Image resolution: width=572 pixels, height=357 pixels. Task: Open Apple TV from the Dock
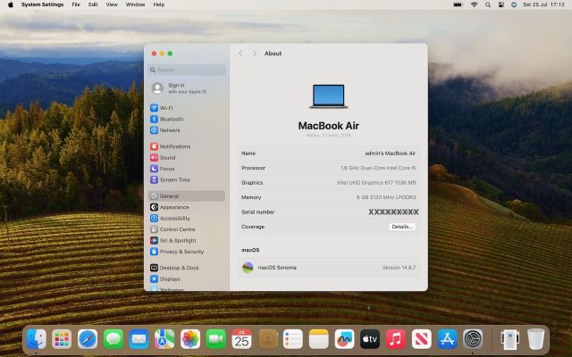coord(370,339)
